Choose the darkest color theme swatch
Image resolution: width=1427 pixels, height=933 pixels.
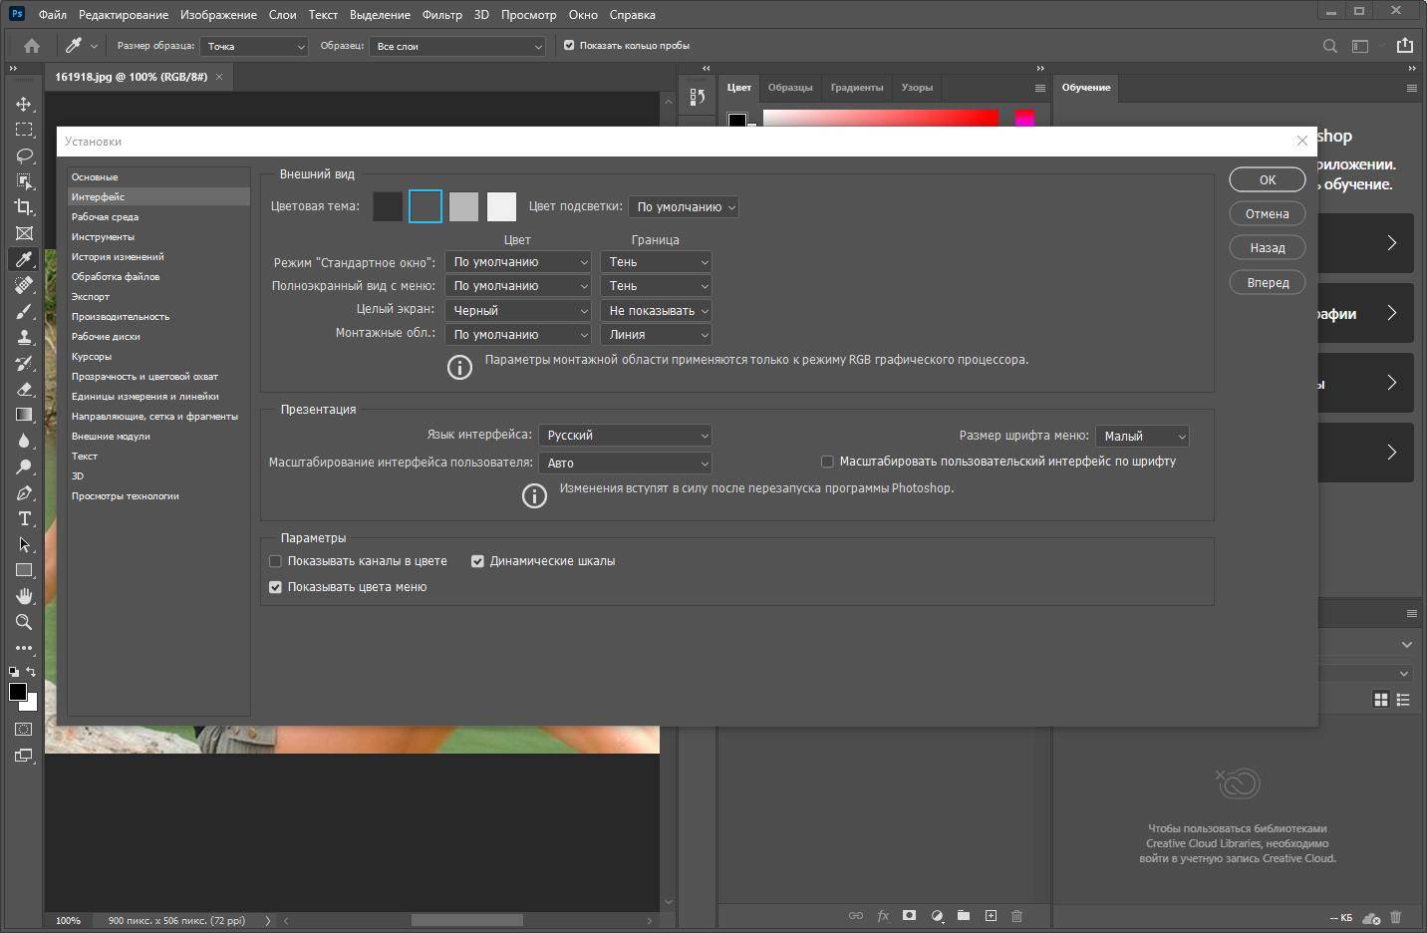coord(388,206)
